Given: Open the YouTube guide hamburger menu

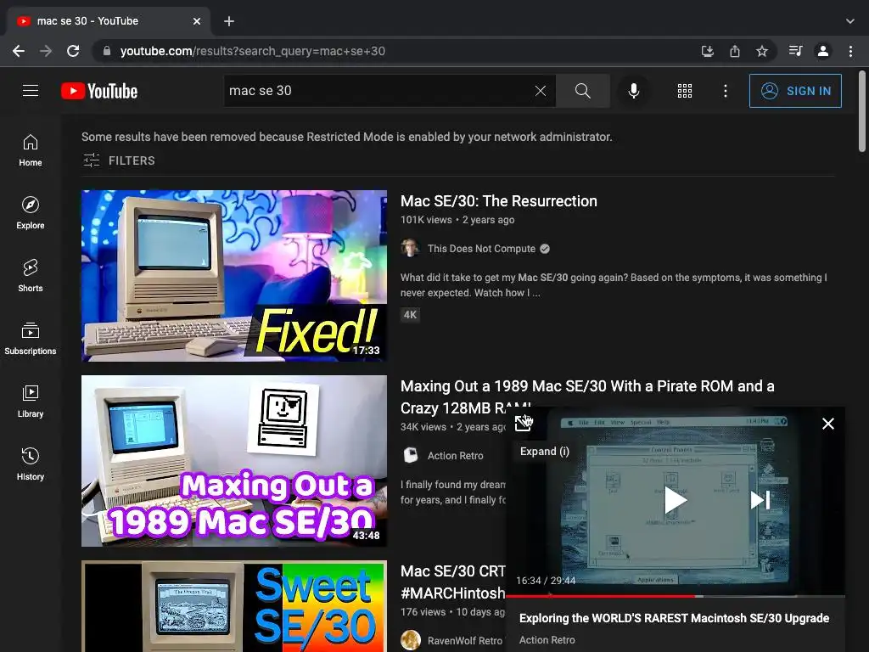Looking at the screenshot, I should 31,90.
